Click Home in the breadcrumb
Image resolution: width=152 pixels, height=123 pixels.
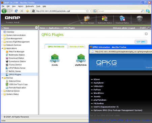pyautogui.click(x=42, y=28)
